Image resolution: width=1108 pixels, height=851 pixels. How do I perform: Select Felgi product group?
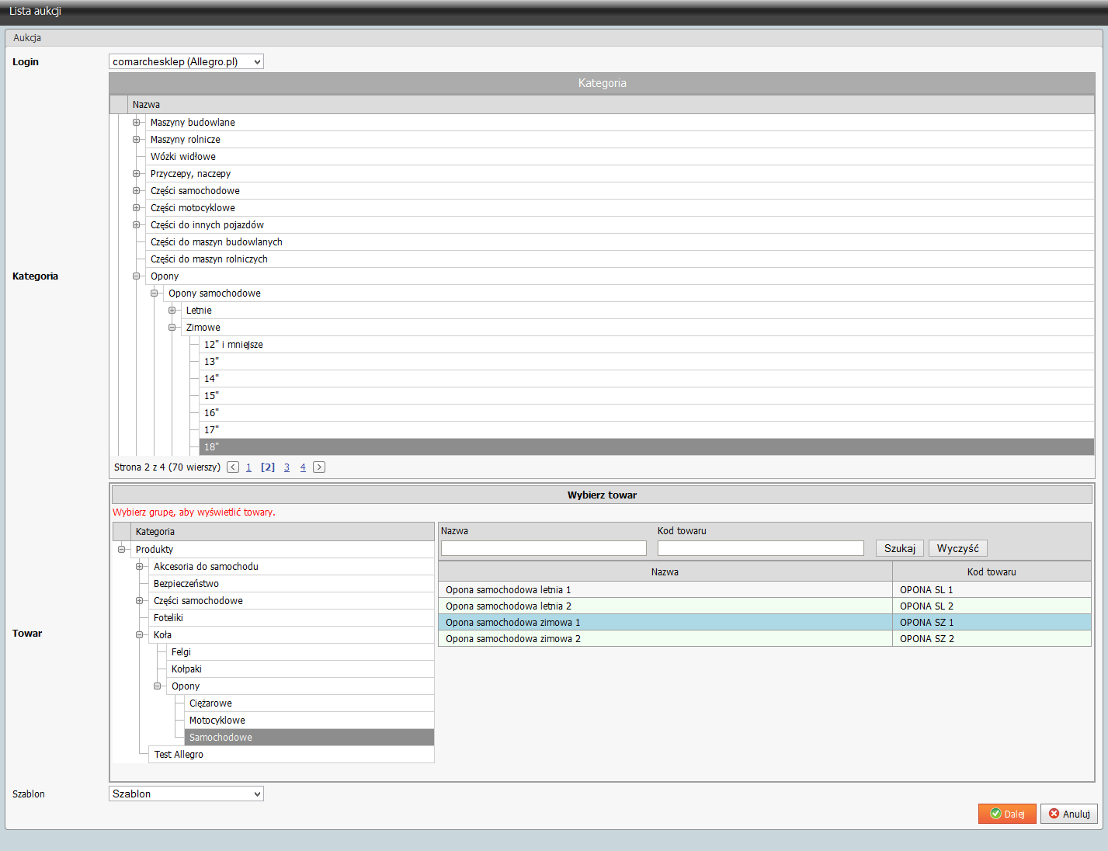(300, 651)
